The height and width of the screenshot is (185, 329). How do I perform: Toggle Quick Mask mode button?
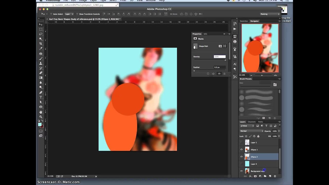41,131
